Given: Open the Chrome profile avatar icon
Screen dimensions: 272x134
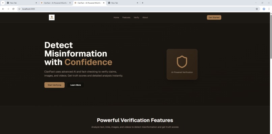Looking at the screenshot, I should click(x=264, y=9).
